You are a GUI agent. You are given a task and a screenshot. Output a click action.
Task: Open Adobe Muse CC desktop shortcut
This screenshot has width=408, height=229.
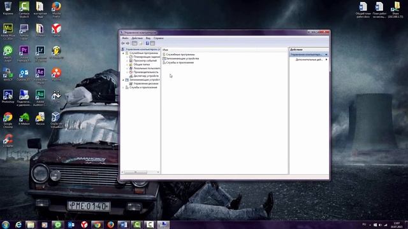tap(8, 31)
